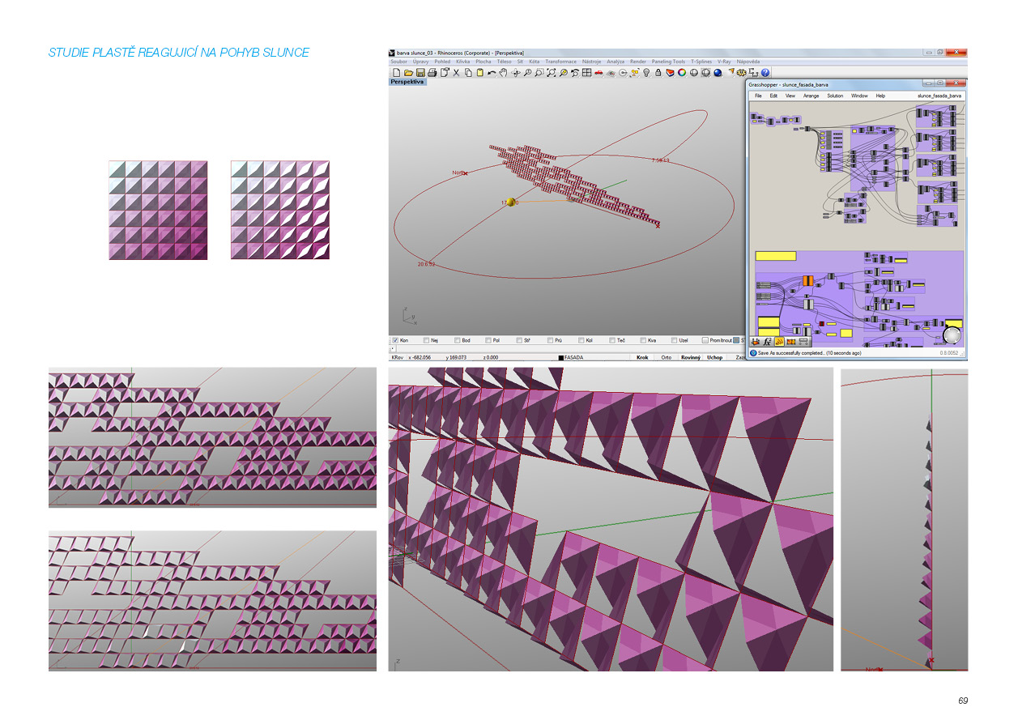Open the Solution menu in Grasshopper
Viewport: 1018px width, 720px height.
835,96
